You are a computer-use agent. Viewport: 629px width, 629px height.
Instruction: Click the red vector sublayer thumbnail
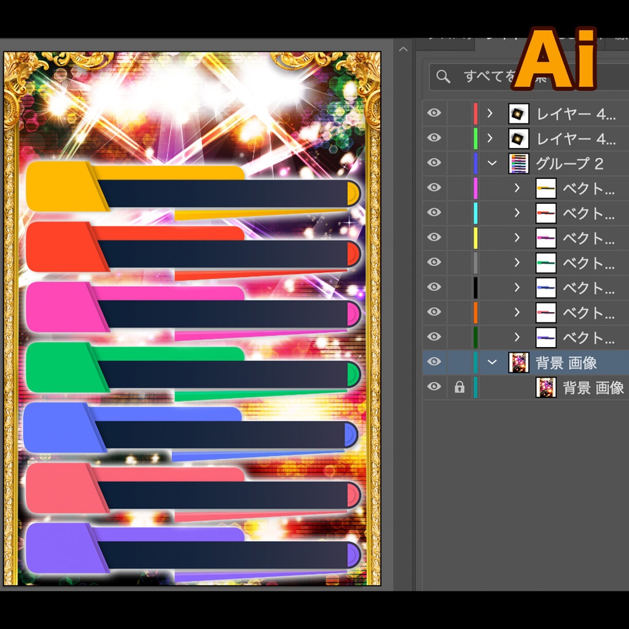(545, 213)
